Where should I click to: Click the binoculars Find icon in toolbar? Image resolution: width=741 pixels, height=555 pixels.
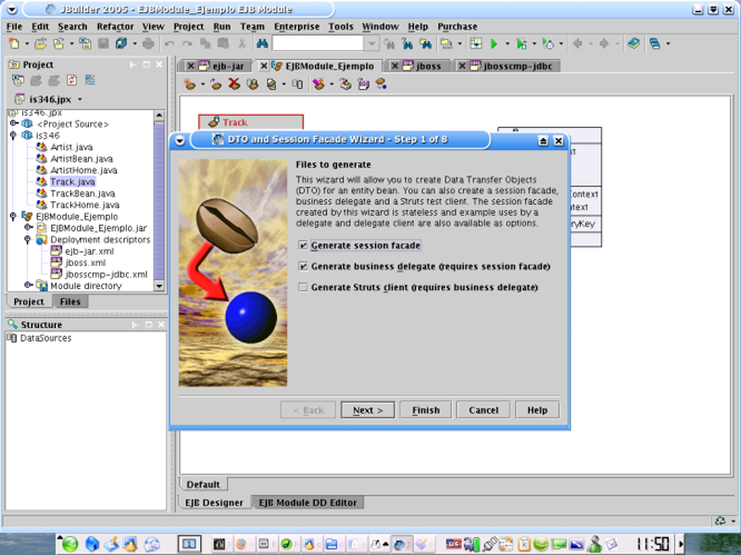pos(260,44)
